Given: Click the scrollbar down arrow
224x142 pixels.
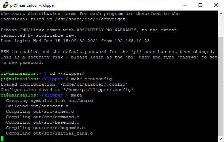Looking at the screenshot, I should (x=221, y=139).
